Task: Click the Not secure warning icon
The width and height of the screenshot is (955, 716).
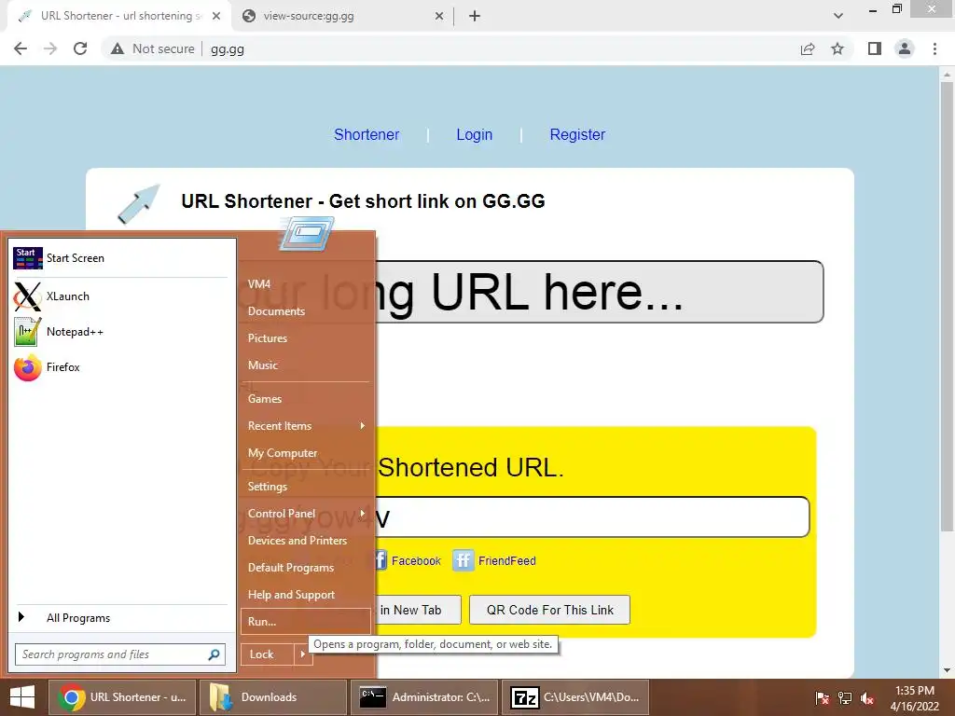Action: [118, 48]
